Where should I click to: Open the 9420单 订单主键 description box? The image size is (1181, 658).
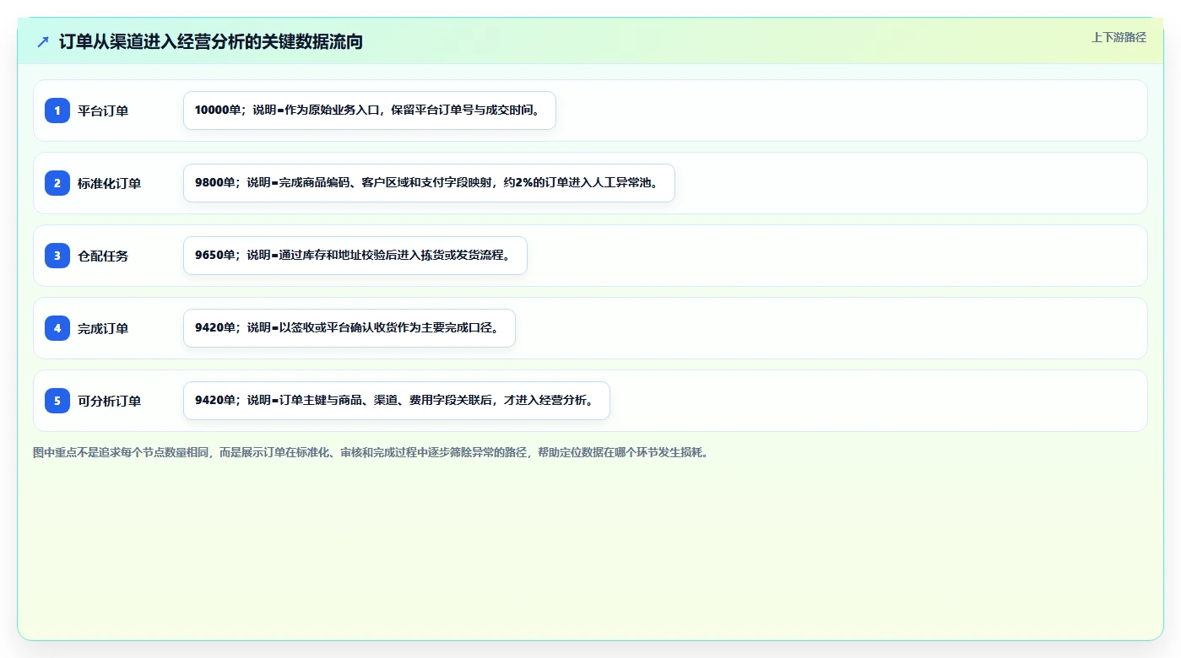tap(397, 401)
